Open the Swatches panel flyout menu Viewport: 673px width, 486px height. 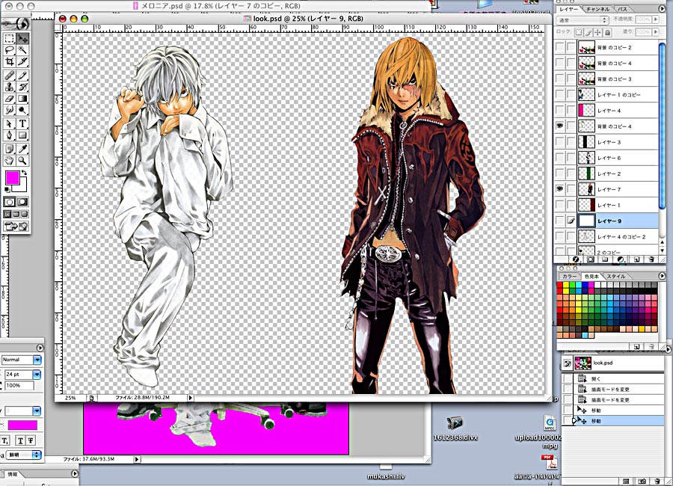(x=662, y=276)
